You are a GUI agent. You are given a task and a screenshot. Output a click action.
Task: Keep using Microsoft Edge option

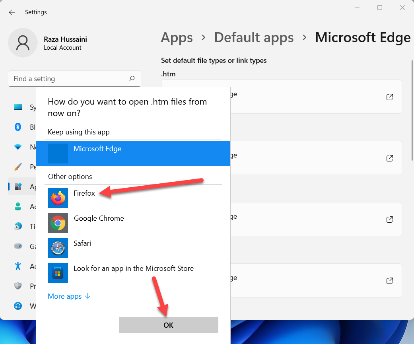pyautogui.click(x=133, y=154)
